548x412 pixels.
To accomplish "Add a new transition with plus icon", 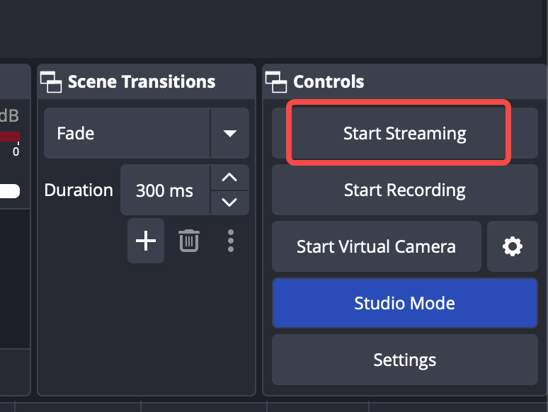I will pyautogui.click(x=146, y=241).
